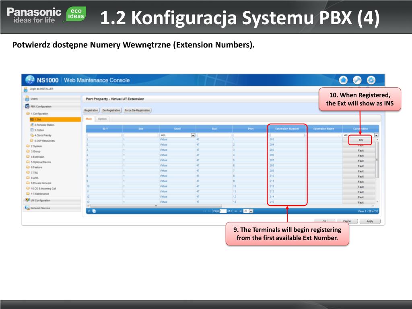The image size is (412, 309).
Task: Click the Apply button
Action: [370, 221]
